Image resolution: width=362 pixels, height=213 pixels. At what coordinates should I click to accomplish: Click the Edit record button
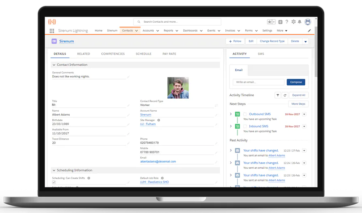pos(251,41)
